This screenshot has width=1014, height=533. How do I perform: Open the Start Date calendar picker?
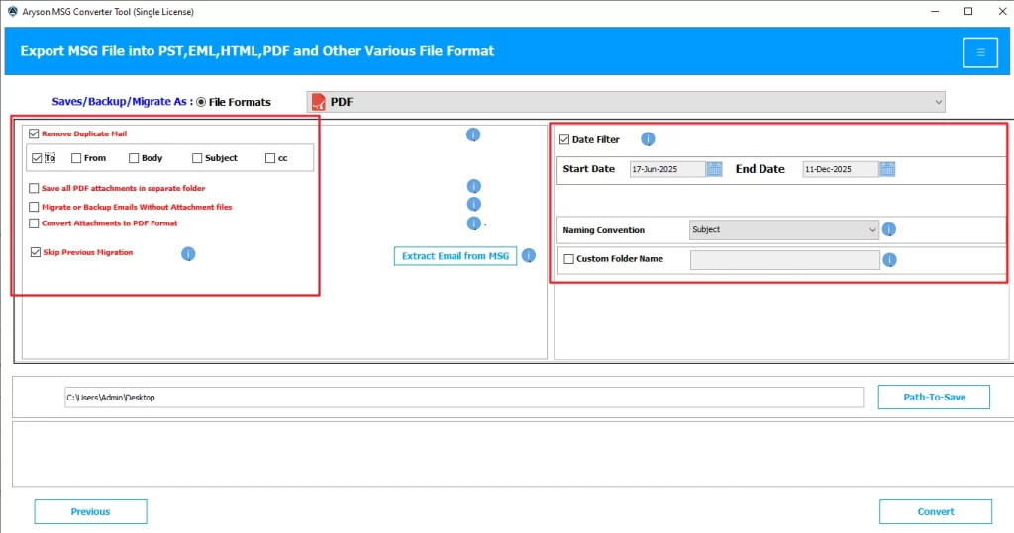pyautogui.click(x=714, y=169)
